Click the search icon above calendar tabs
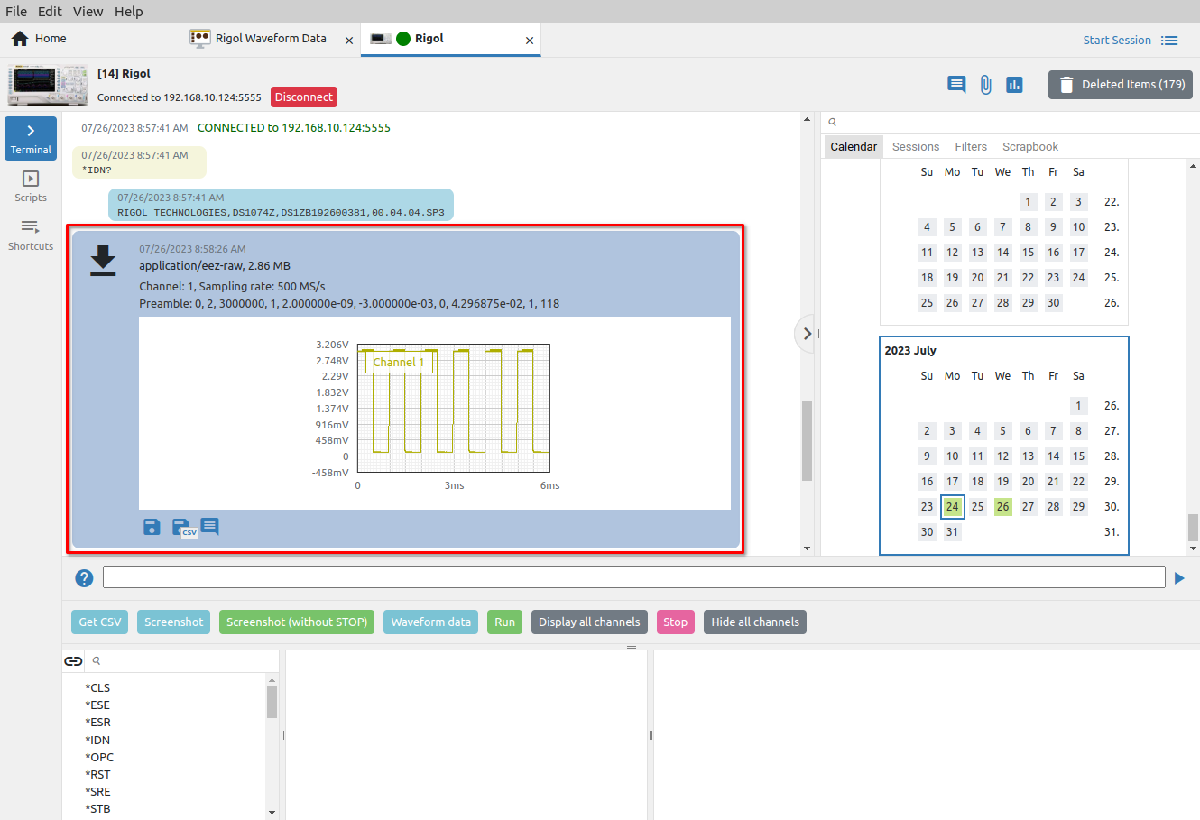Screen dimensions: 1200x820 click(833, 122)
